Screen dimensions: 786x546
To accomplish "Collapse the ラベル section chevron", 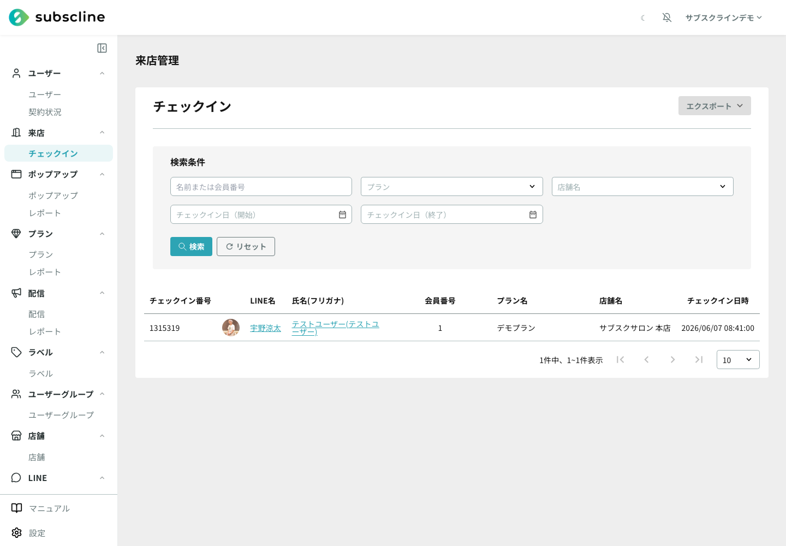I will (102, 352).
